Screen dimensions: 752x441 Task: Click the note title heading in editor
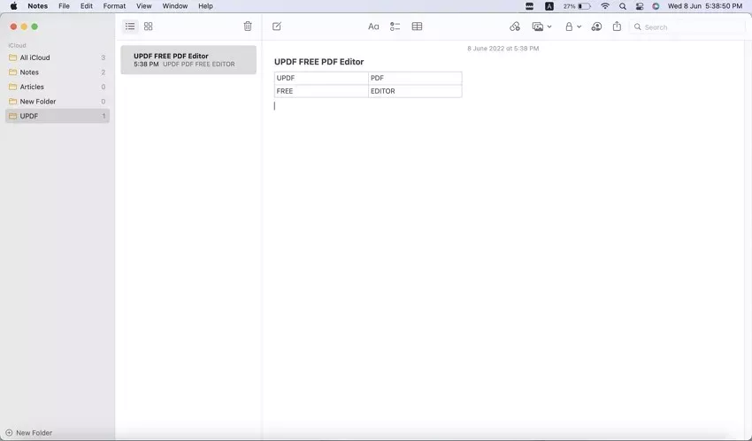click(x=318, y=62)
